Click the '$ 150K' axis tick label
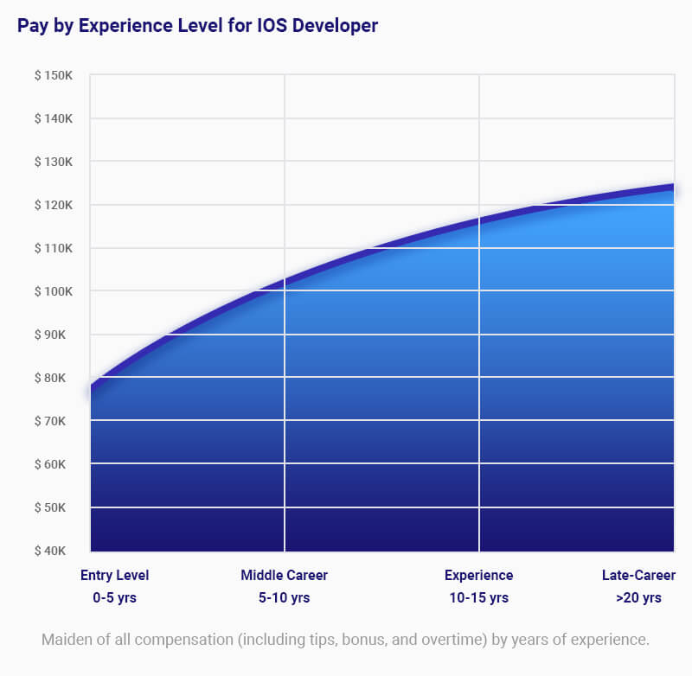 pyautogui.click(x=54, y=75)
